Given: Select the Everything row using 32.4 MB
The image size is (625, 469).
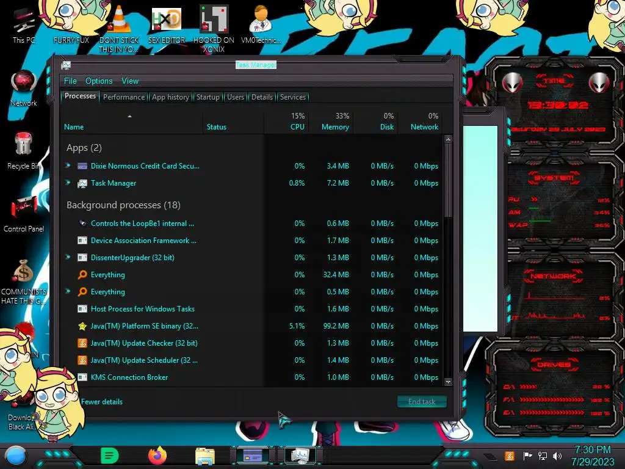Looking at the screenshot, I should 252,275.
